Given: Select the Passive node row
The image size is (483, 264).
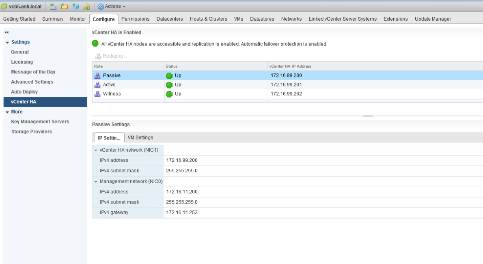Looking at the screenshot, I should click(x=287, y=75).
